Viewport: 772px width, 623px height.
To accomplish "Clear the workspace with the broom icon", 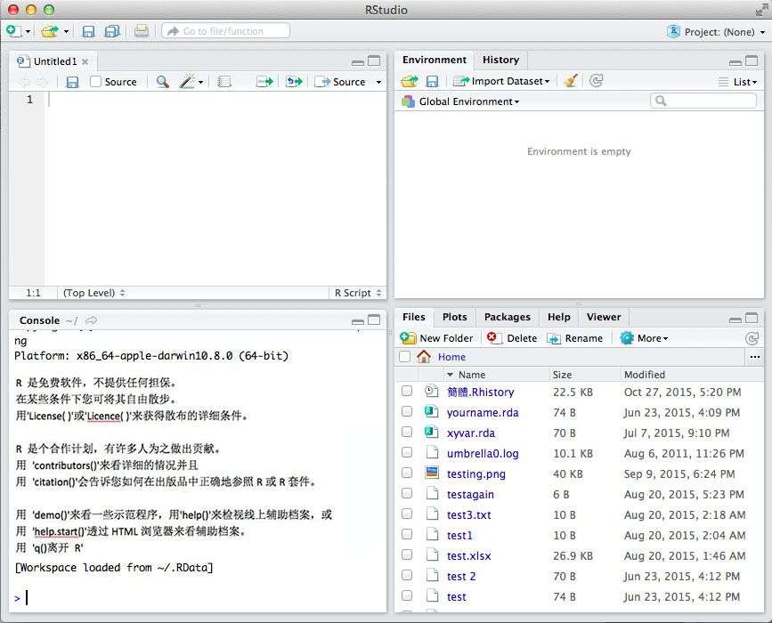I will tap(571, 81).
